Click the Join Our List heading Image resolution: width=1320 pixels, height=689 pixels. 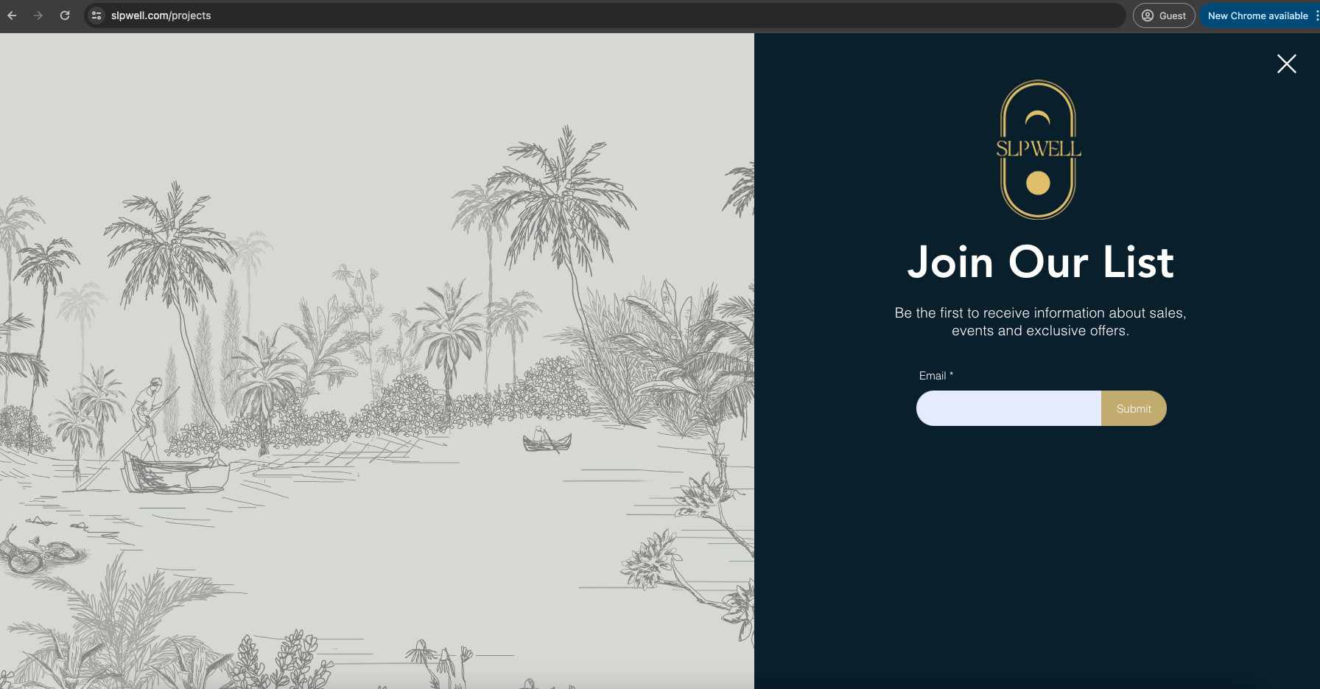(1040, 262)
